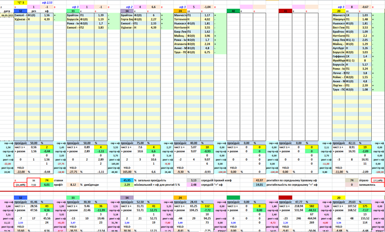Select green block number 33 above the match list

[73, 11]
